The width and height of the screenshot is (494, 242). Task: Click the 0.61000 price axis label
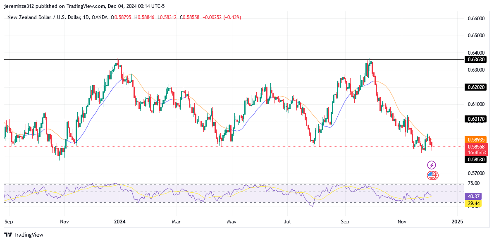(x=476, y=104)
